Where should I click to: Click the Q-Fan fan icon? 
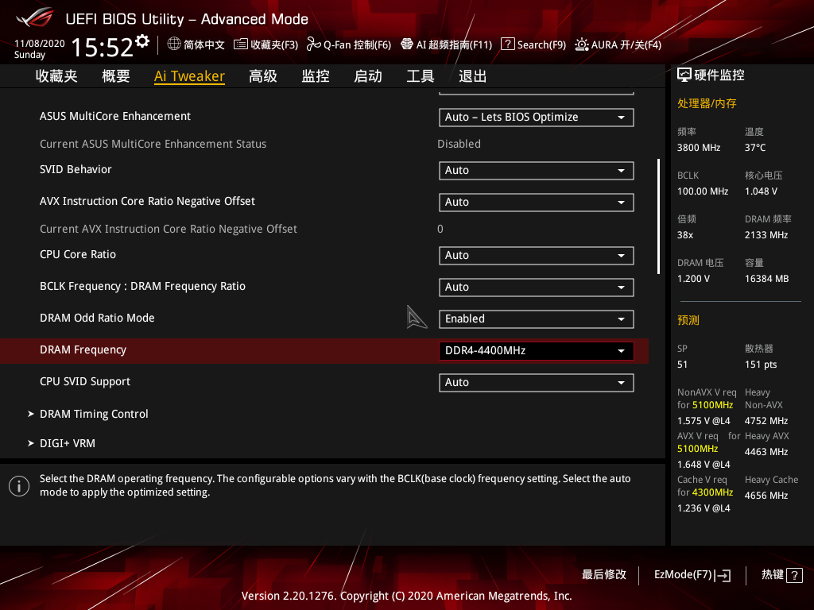click(313, 44)
